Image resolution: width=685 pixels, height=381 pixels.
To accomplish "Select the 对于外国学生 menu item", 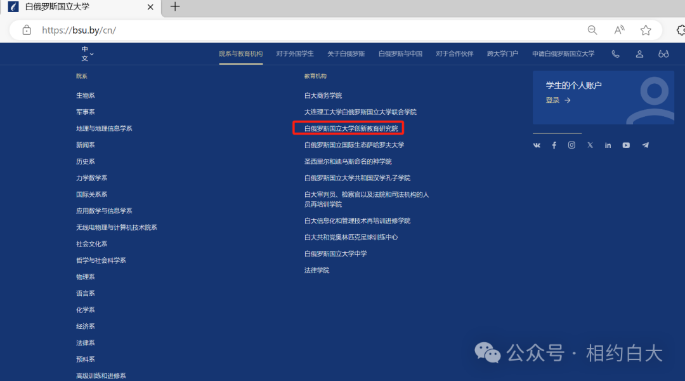I will pyautogui.click(x=295, y=54).
